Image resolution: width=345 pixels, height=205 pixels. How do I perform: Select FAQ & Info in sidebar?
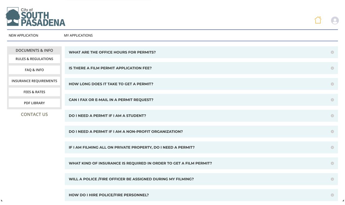click(x=34, y=70)
